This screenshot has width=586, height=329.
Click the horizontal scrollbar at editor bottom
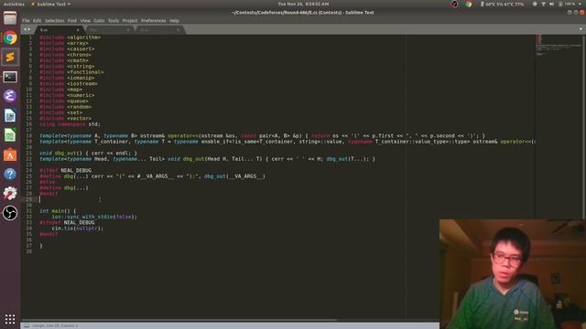[179, 320]
